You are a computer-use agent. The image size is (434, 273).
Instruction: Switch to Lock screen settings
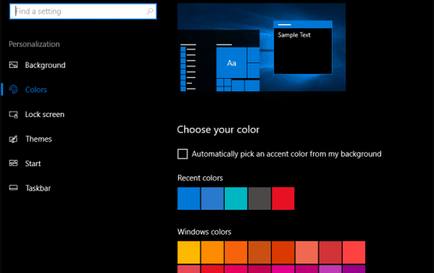pos(44,115)
